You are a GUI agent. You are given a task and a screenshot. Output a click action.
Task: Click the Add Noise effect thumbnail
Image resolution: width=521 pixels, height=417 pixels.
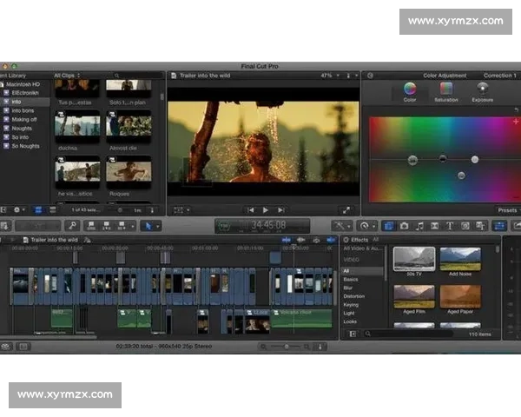click(x=460, y=261)
